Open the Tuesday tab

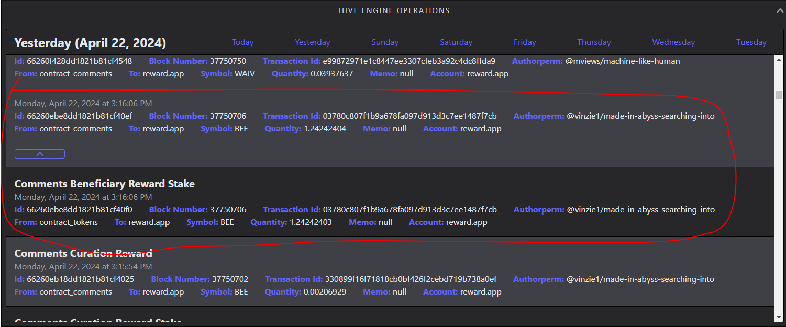(x=751, y=42)
